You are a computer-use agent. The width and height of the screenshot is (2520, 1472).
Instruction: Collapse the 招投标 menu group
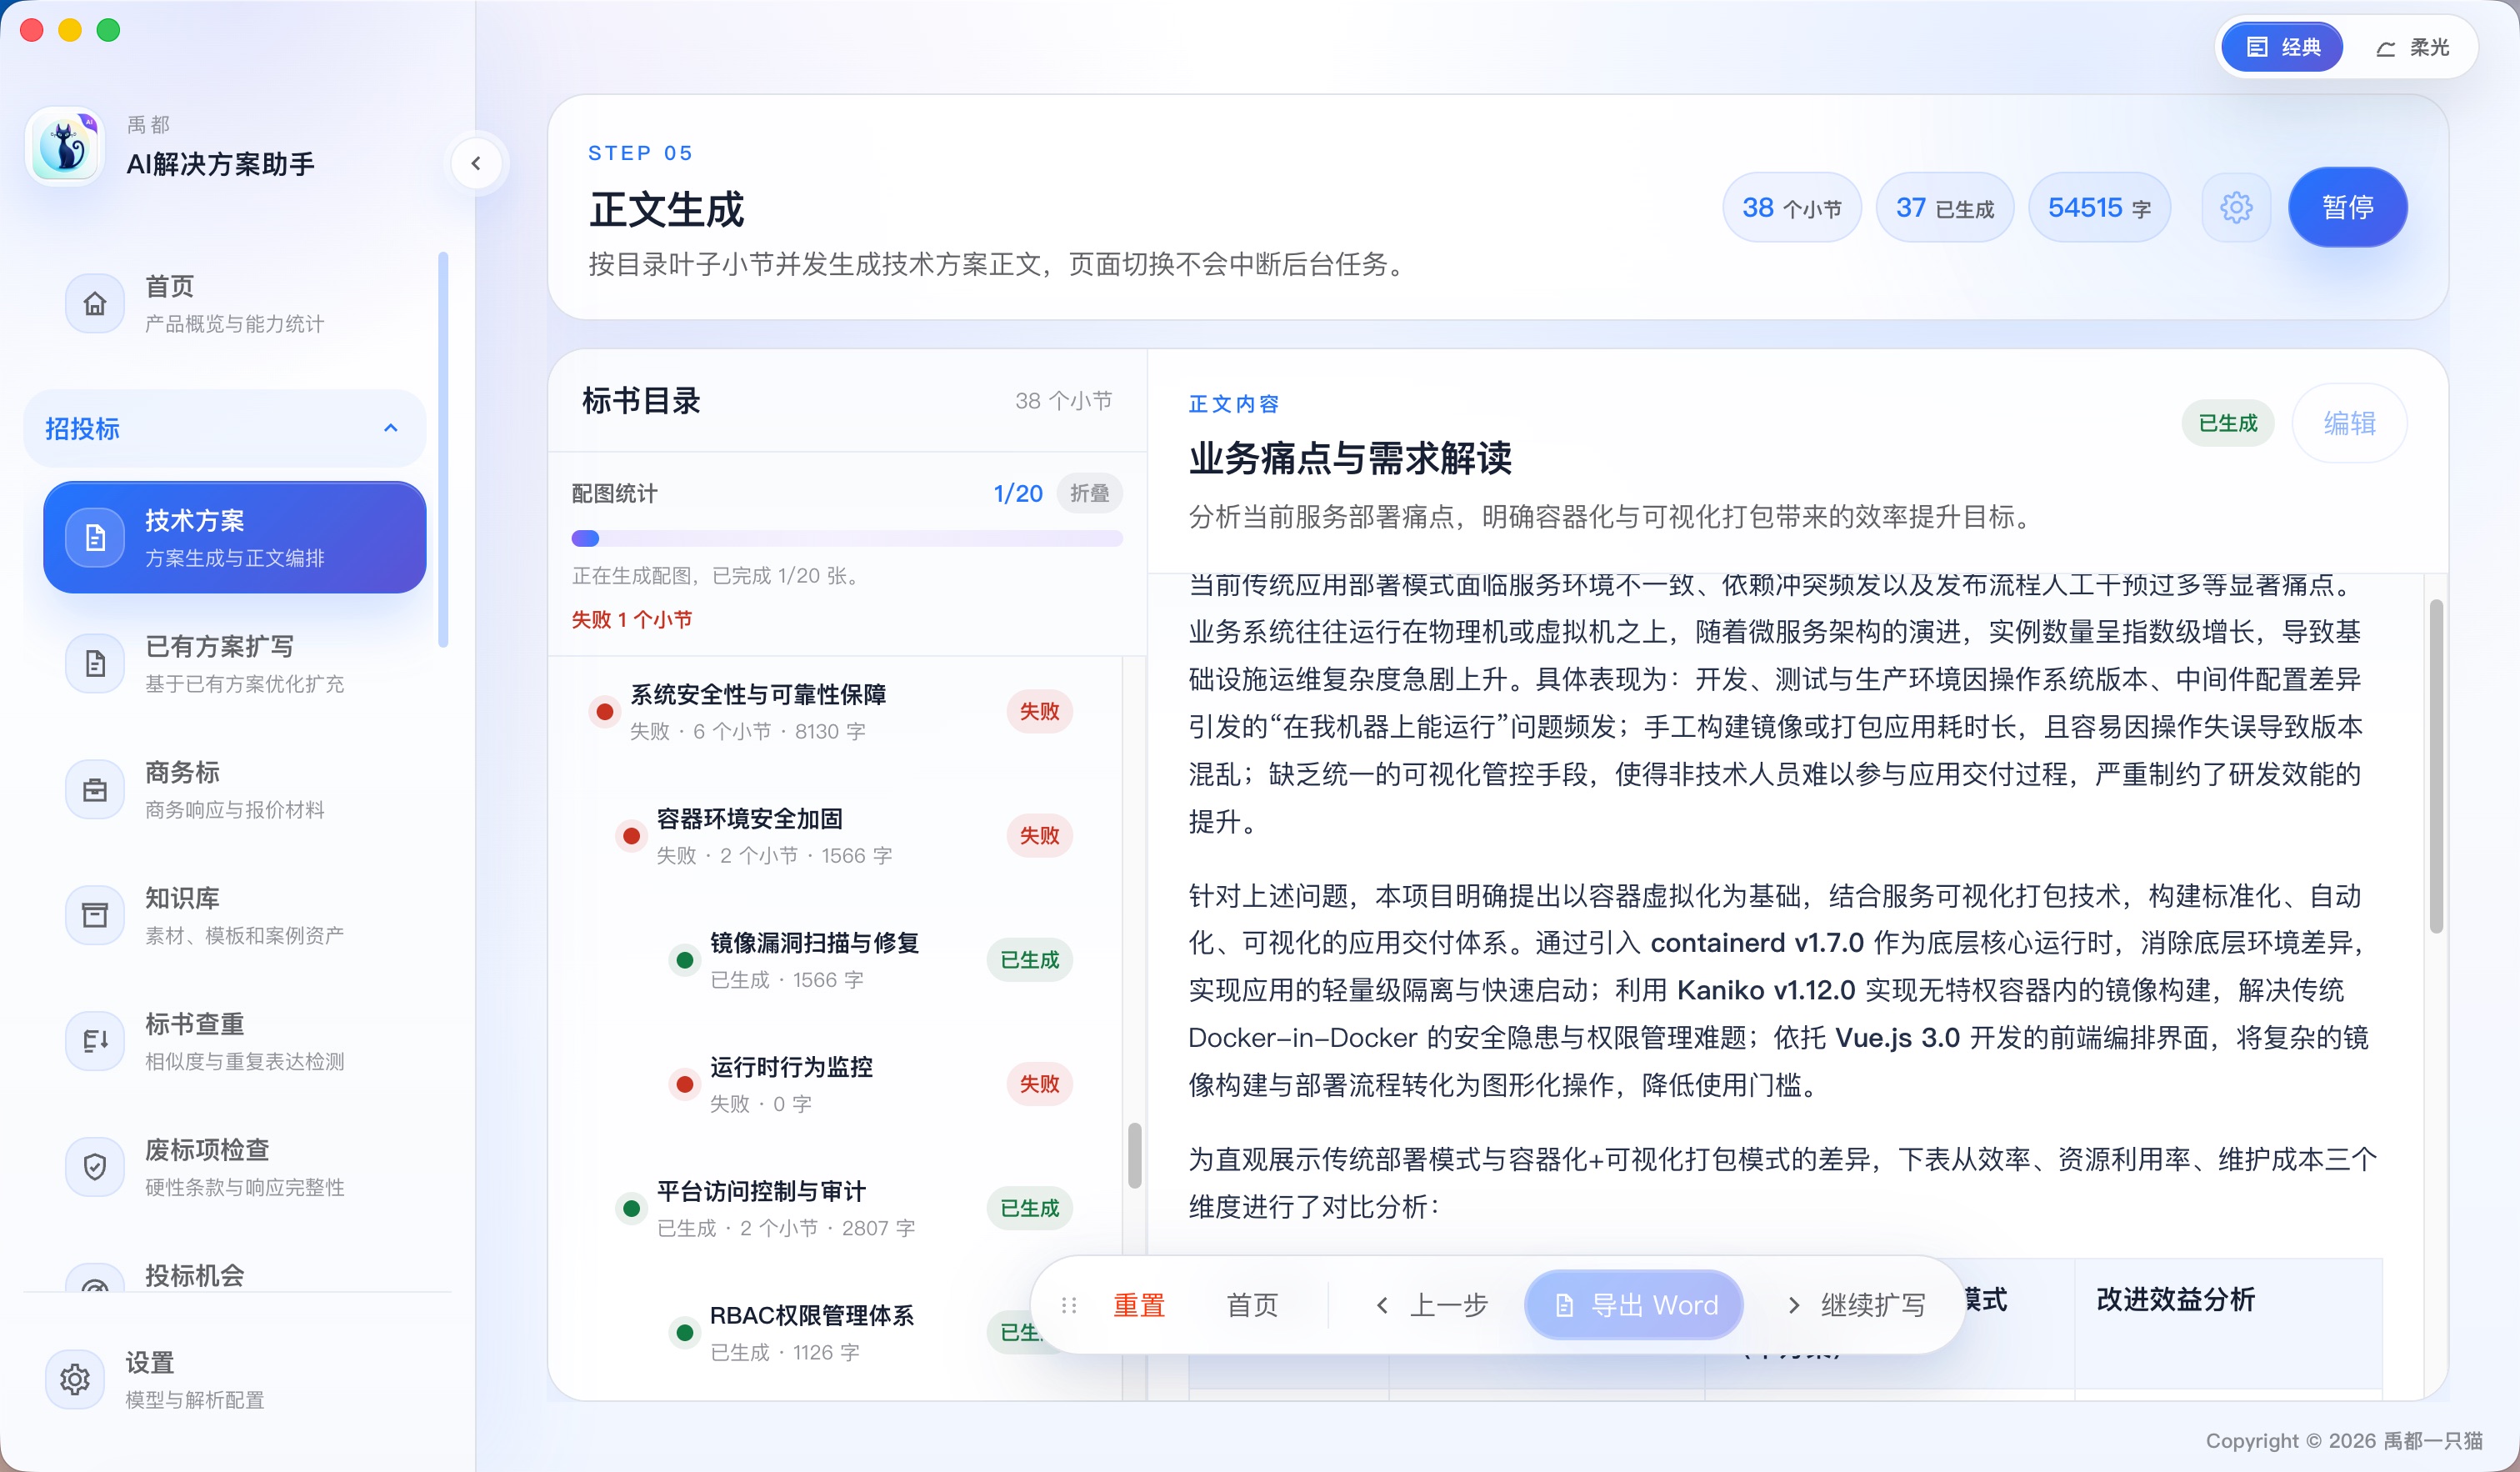coord(225,428)
